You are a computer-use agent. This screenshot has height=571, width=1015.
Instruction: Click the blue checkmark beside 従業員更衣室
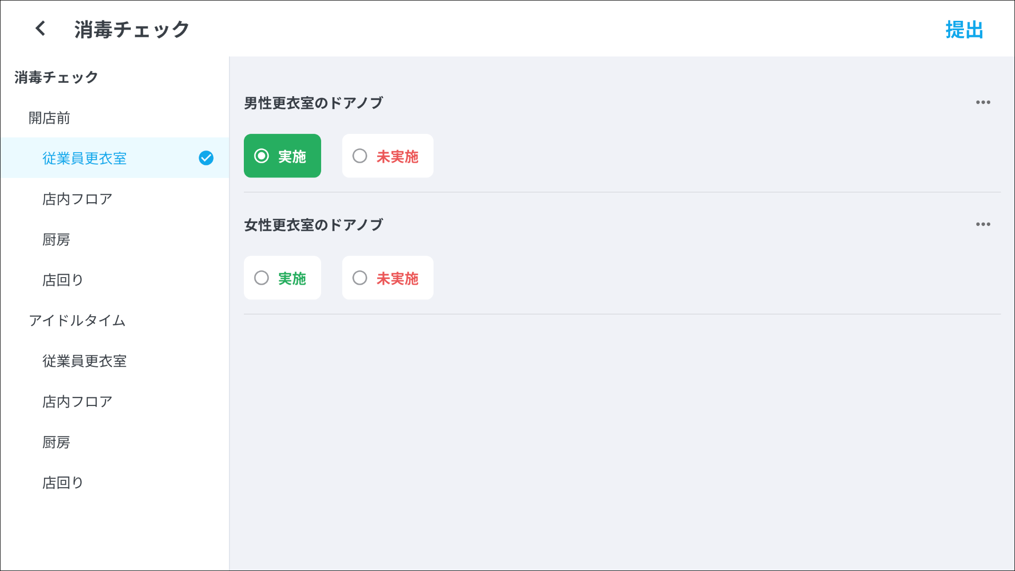(206, 158)
